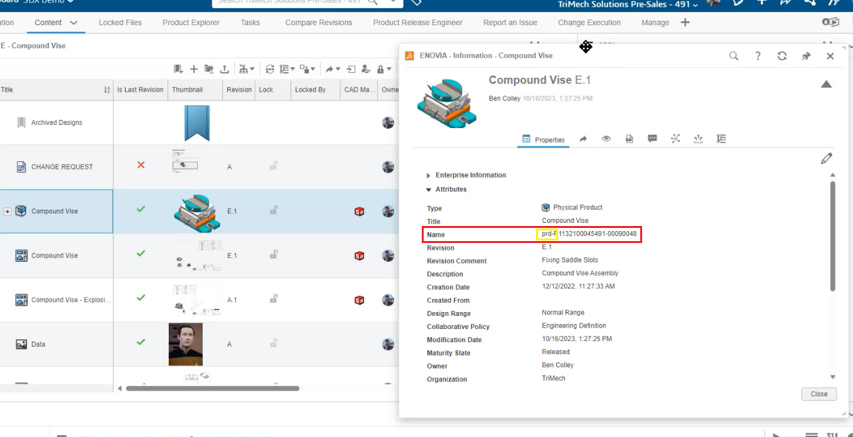
Task: Sort by the Title column header
Action: point(56,90)
